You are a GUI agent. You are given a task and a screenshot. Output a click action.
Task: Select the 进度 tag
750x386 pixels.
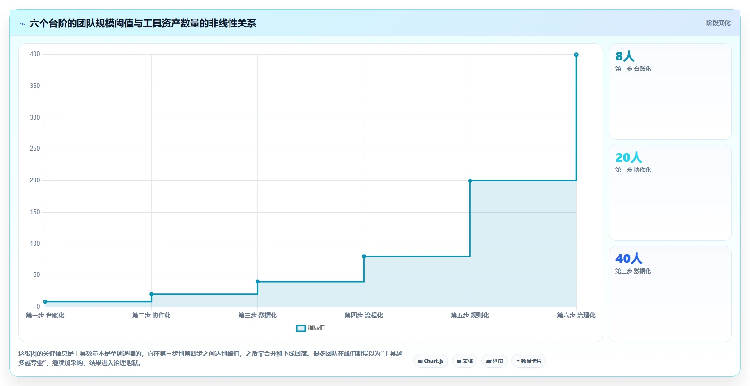(494, 361)
